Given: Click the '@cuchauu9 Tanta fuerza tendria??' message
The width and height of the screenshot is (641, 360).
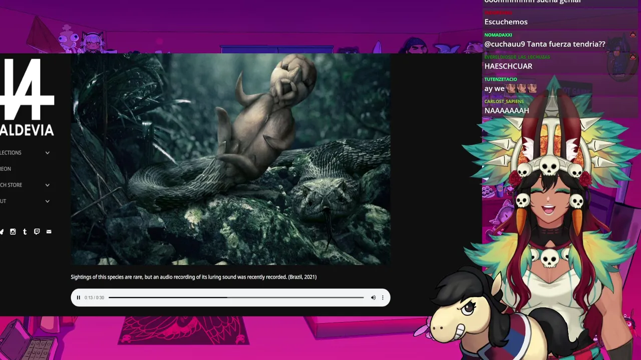Looking at the screenshot, I should point(545,44).
